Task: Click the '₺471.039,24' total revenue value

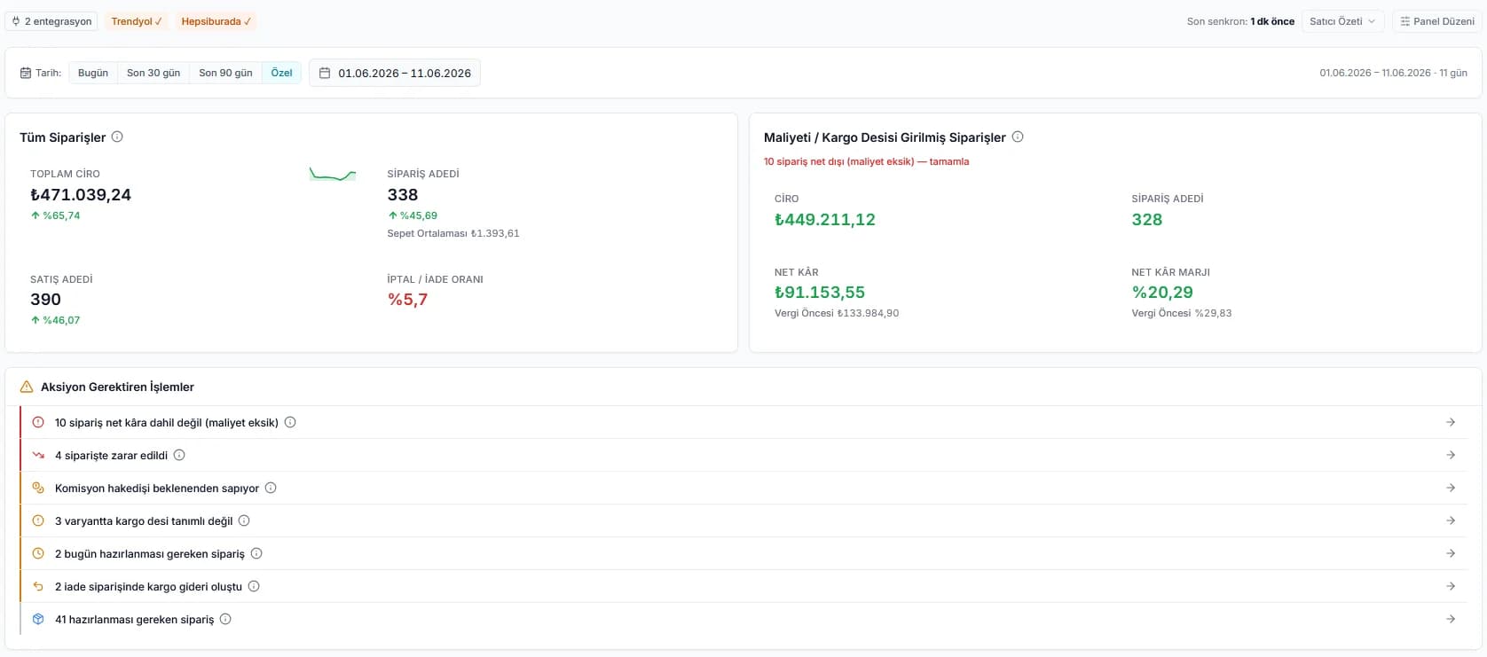Action: click(81, 194)
